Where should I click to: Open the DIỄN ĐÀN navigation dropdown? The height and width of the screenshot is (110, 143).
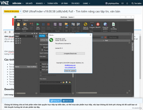[x=18, y=3]
